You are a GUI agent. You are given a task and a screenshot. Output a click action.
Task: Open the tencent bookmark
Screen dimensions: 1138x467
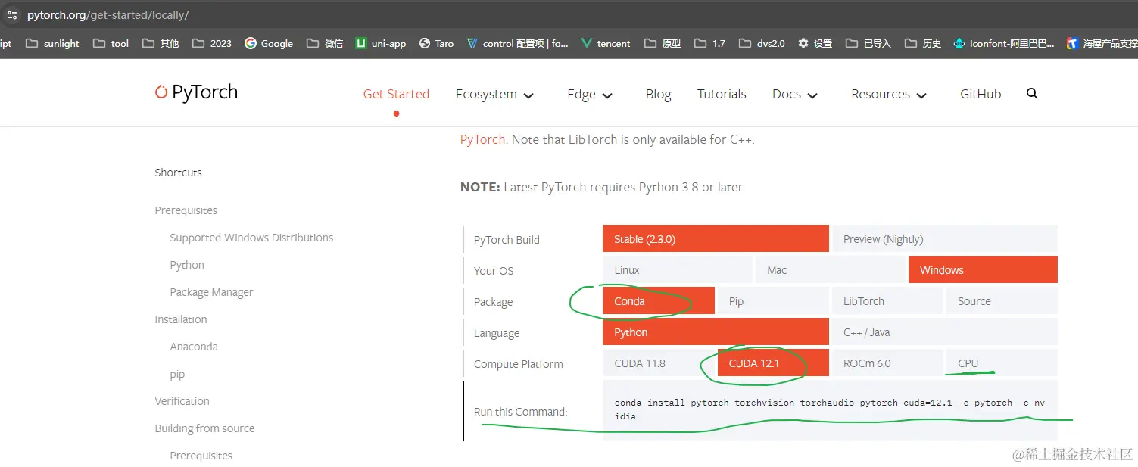coord(605,43)
